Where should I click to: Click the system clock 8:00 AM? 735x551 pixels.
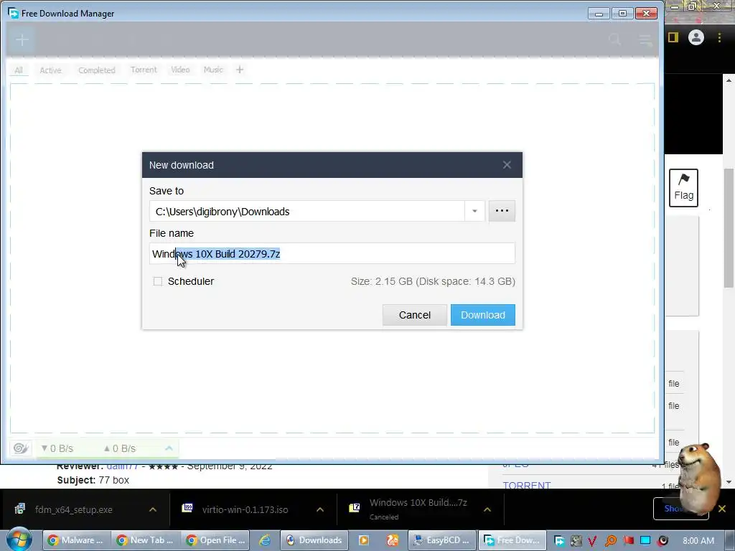click(698, 541)
